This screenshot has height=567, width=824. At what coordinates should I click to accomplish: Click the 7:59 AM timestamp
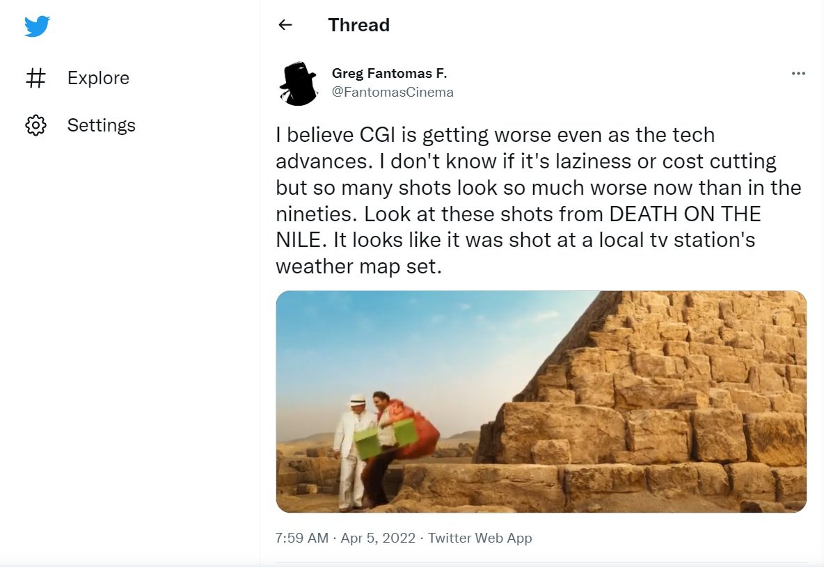(301, 538)
